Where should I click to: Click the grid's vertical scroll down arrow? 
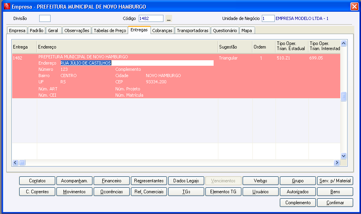(343, 156)
